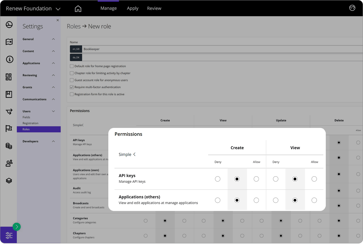
Task: Select Registration under Users settings
Action: pos(30,123)
